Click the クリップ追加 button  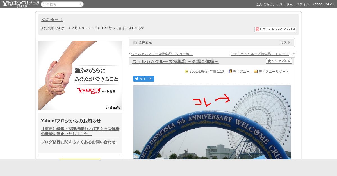(279, 61)
